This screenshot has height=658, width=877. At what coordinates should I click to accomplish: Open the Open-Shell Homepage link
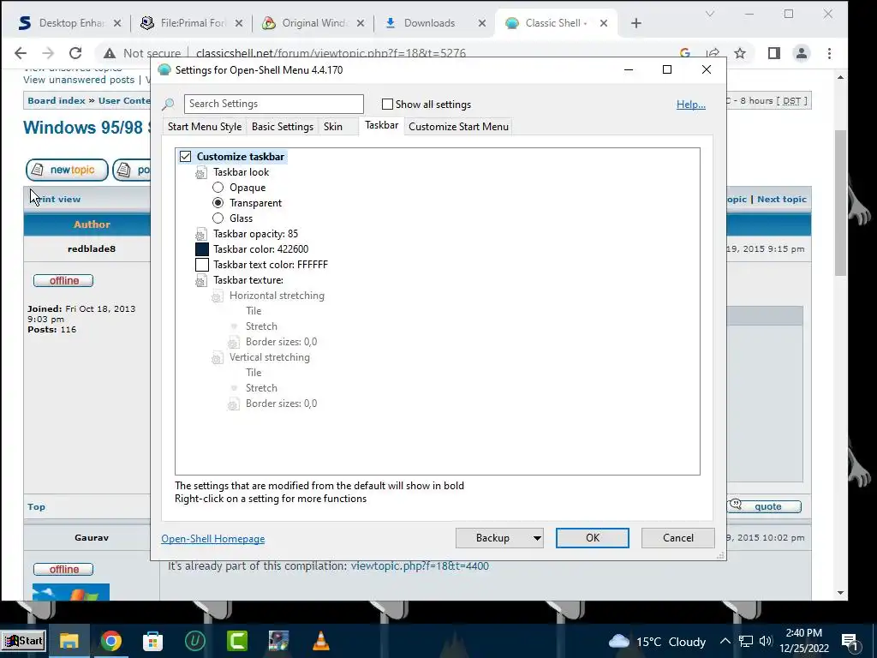(x=213, y=538)
